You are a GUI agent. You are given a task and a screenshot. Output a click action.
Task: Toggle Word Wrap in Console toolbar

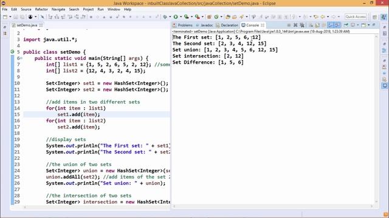[323, 25]
